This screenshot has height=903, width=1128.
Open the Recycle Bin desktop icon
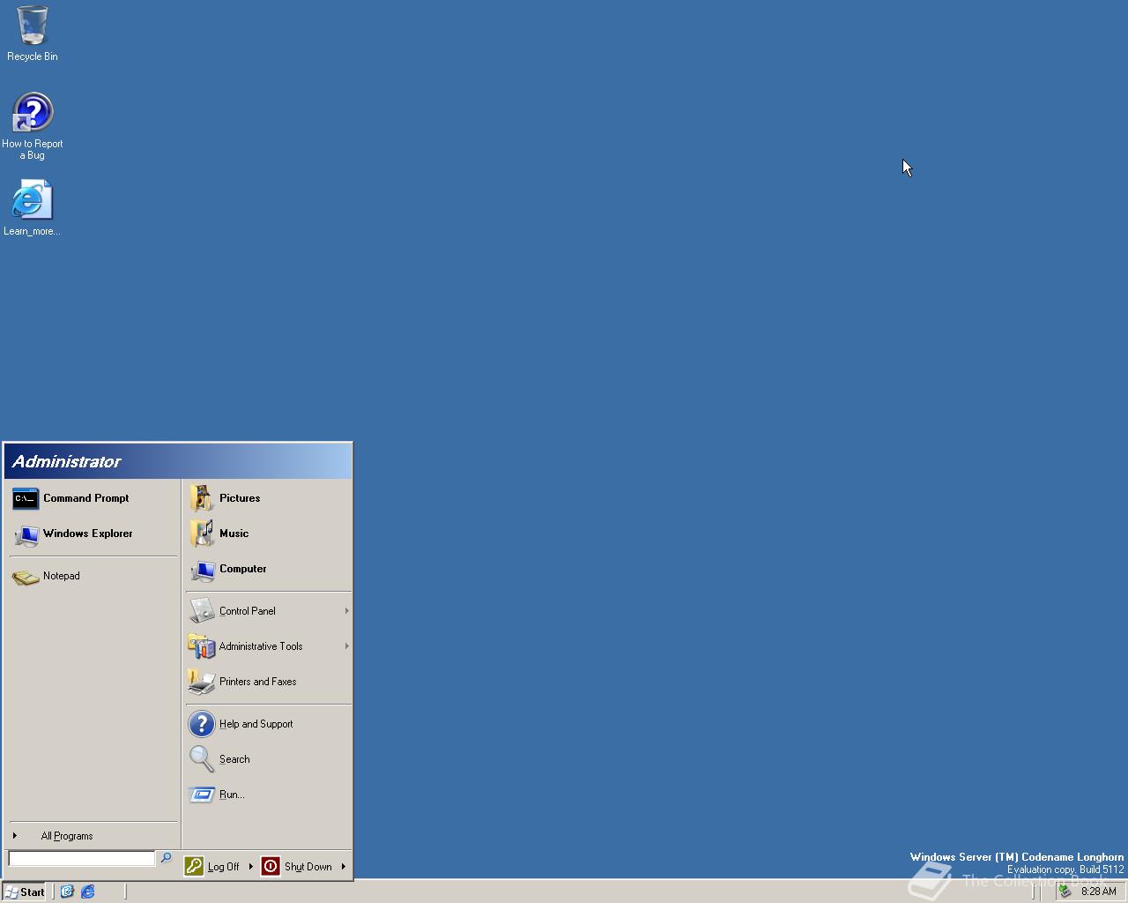click(x=33, y=34)
